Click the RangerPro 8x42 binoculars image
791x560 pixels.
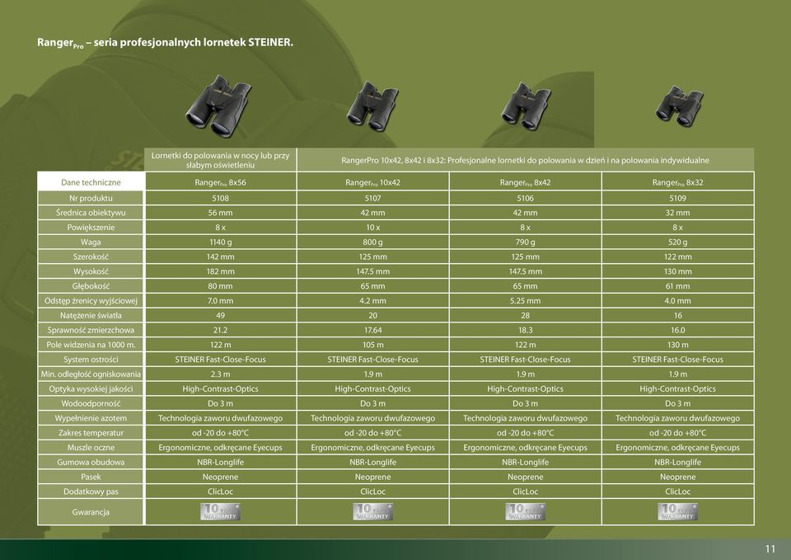(x=526, y=106)
